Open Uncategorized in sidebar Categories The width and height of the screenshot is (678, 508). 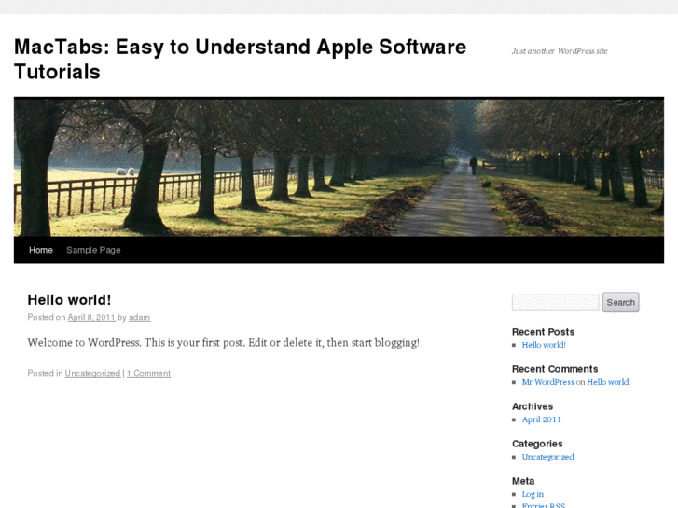pyautogui.click(x=547, y=457)
